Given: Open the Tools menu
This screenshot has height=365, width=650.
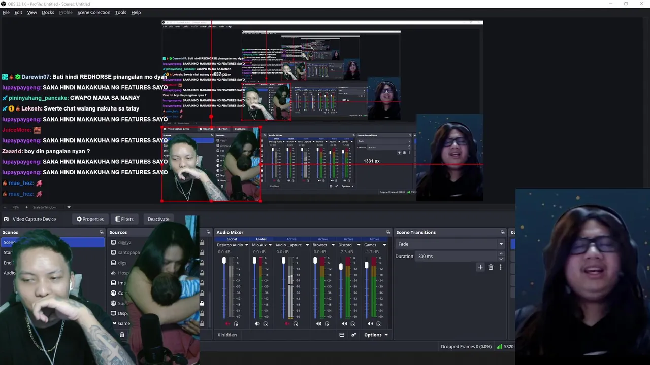Looking at the screenshot, I should [x=120, y=12].
